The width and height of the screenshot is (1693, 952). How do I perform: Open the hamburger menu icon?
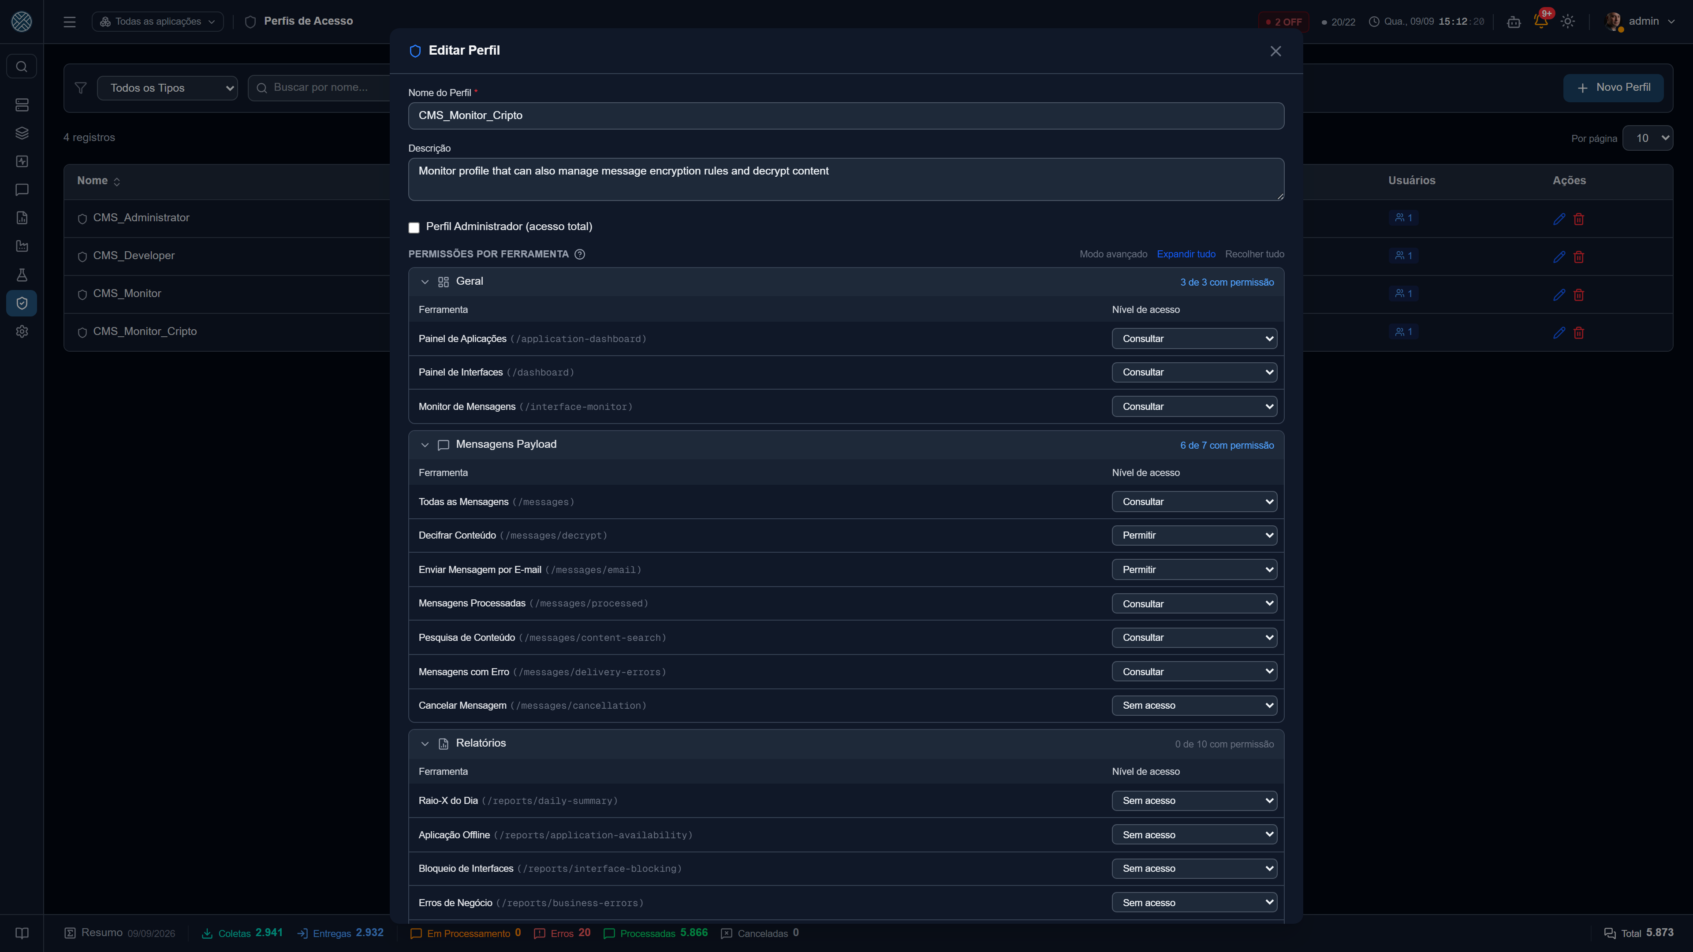coord(70,22)
